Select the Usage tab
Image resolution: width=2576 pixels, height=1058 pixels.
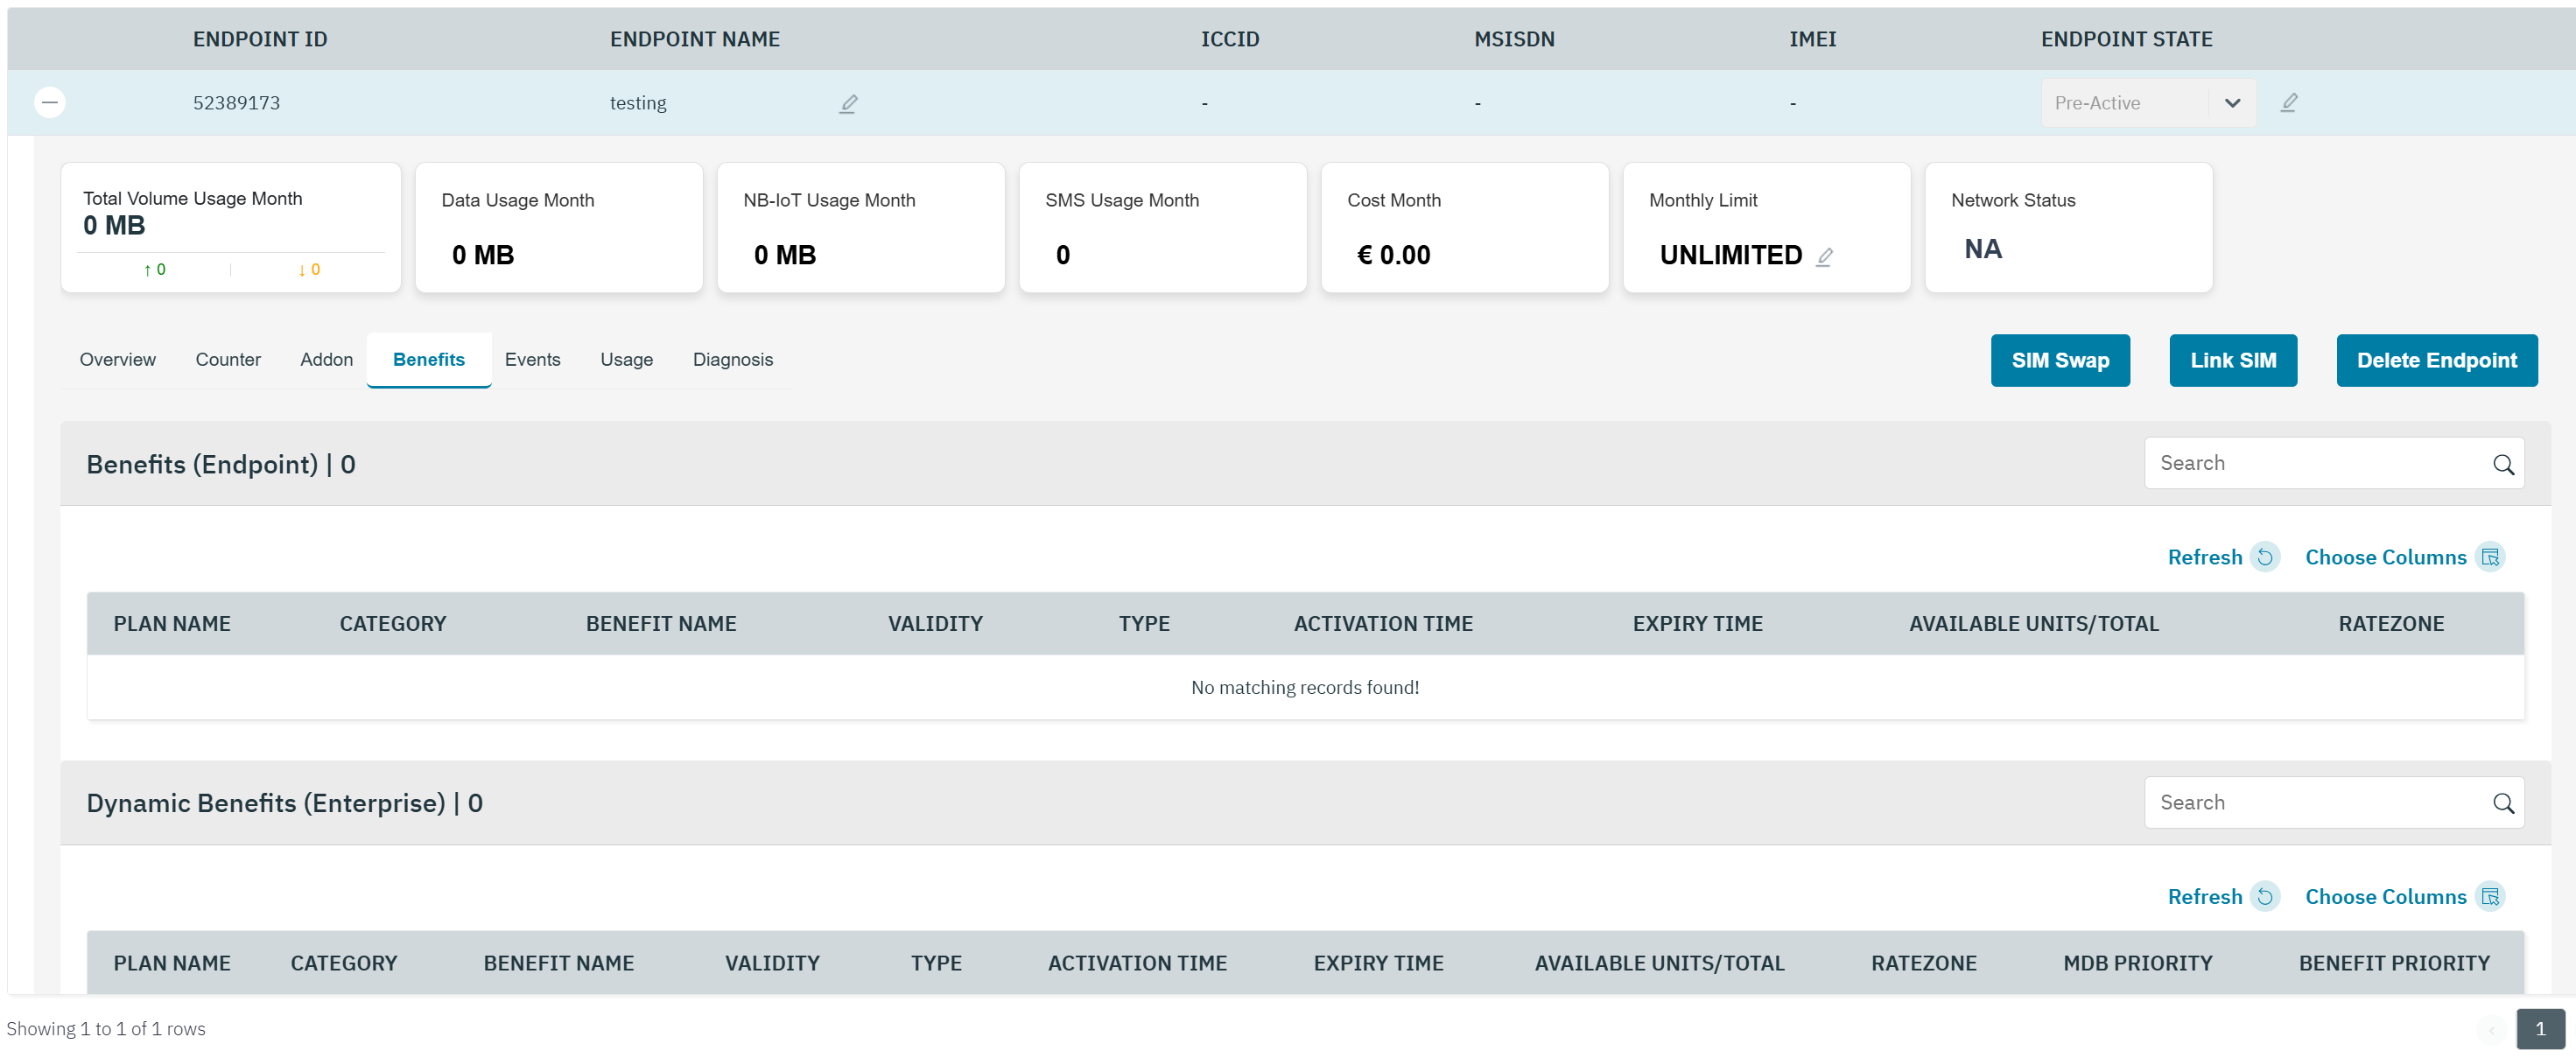coord(626,360)
